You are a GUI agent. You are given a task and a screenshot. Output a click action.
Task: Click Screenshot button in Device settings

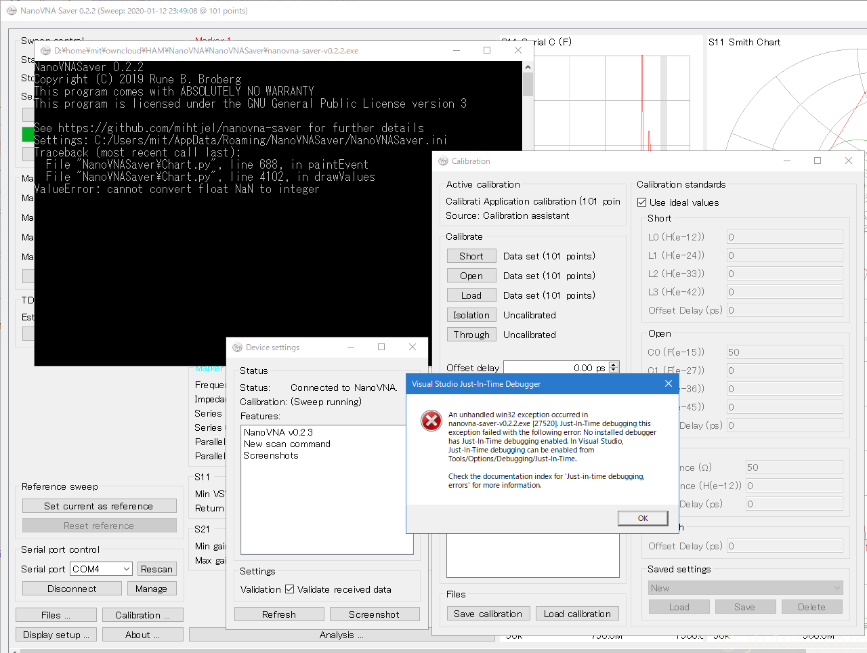[374, 614]
